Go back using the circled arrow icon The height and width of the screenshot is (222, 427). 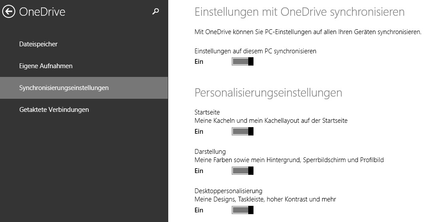point(8,11)
